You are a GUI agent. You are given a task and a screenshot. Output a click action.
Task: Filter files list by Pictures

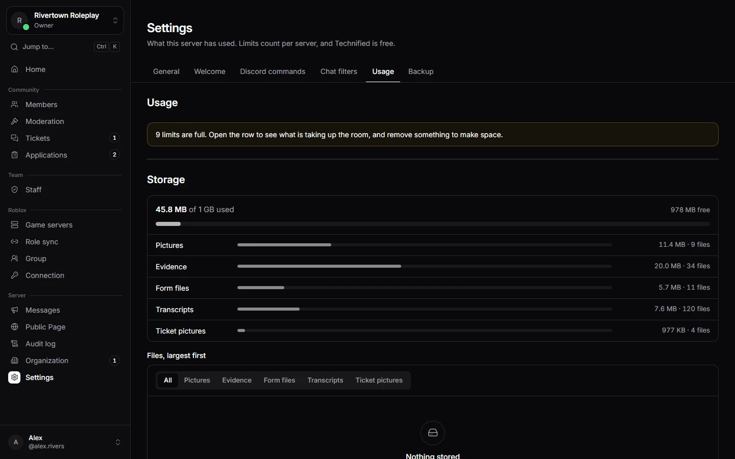197,380
